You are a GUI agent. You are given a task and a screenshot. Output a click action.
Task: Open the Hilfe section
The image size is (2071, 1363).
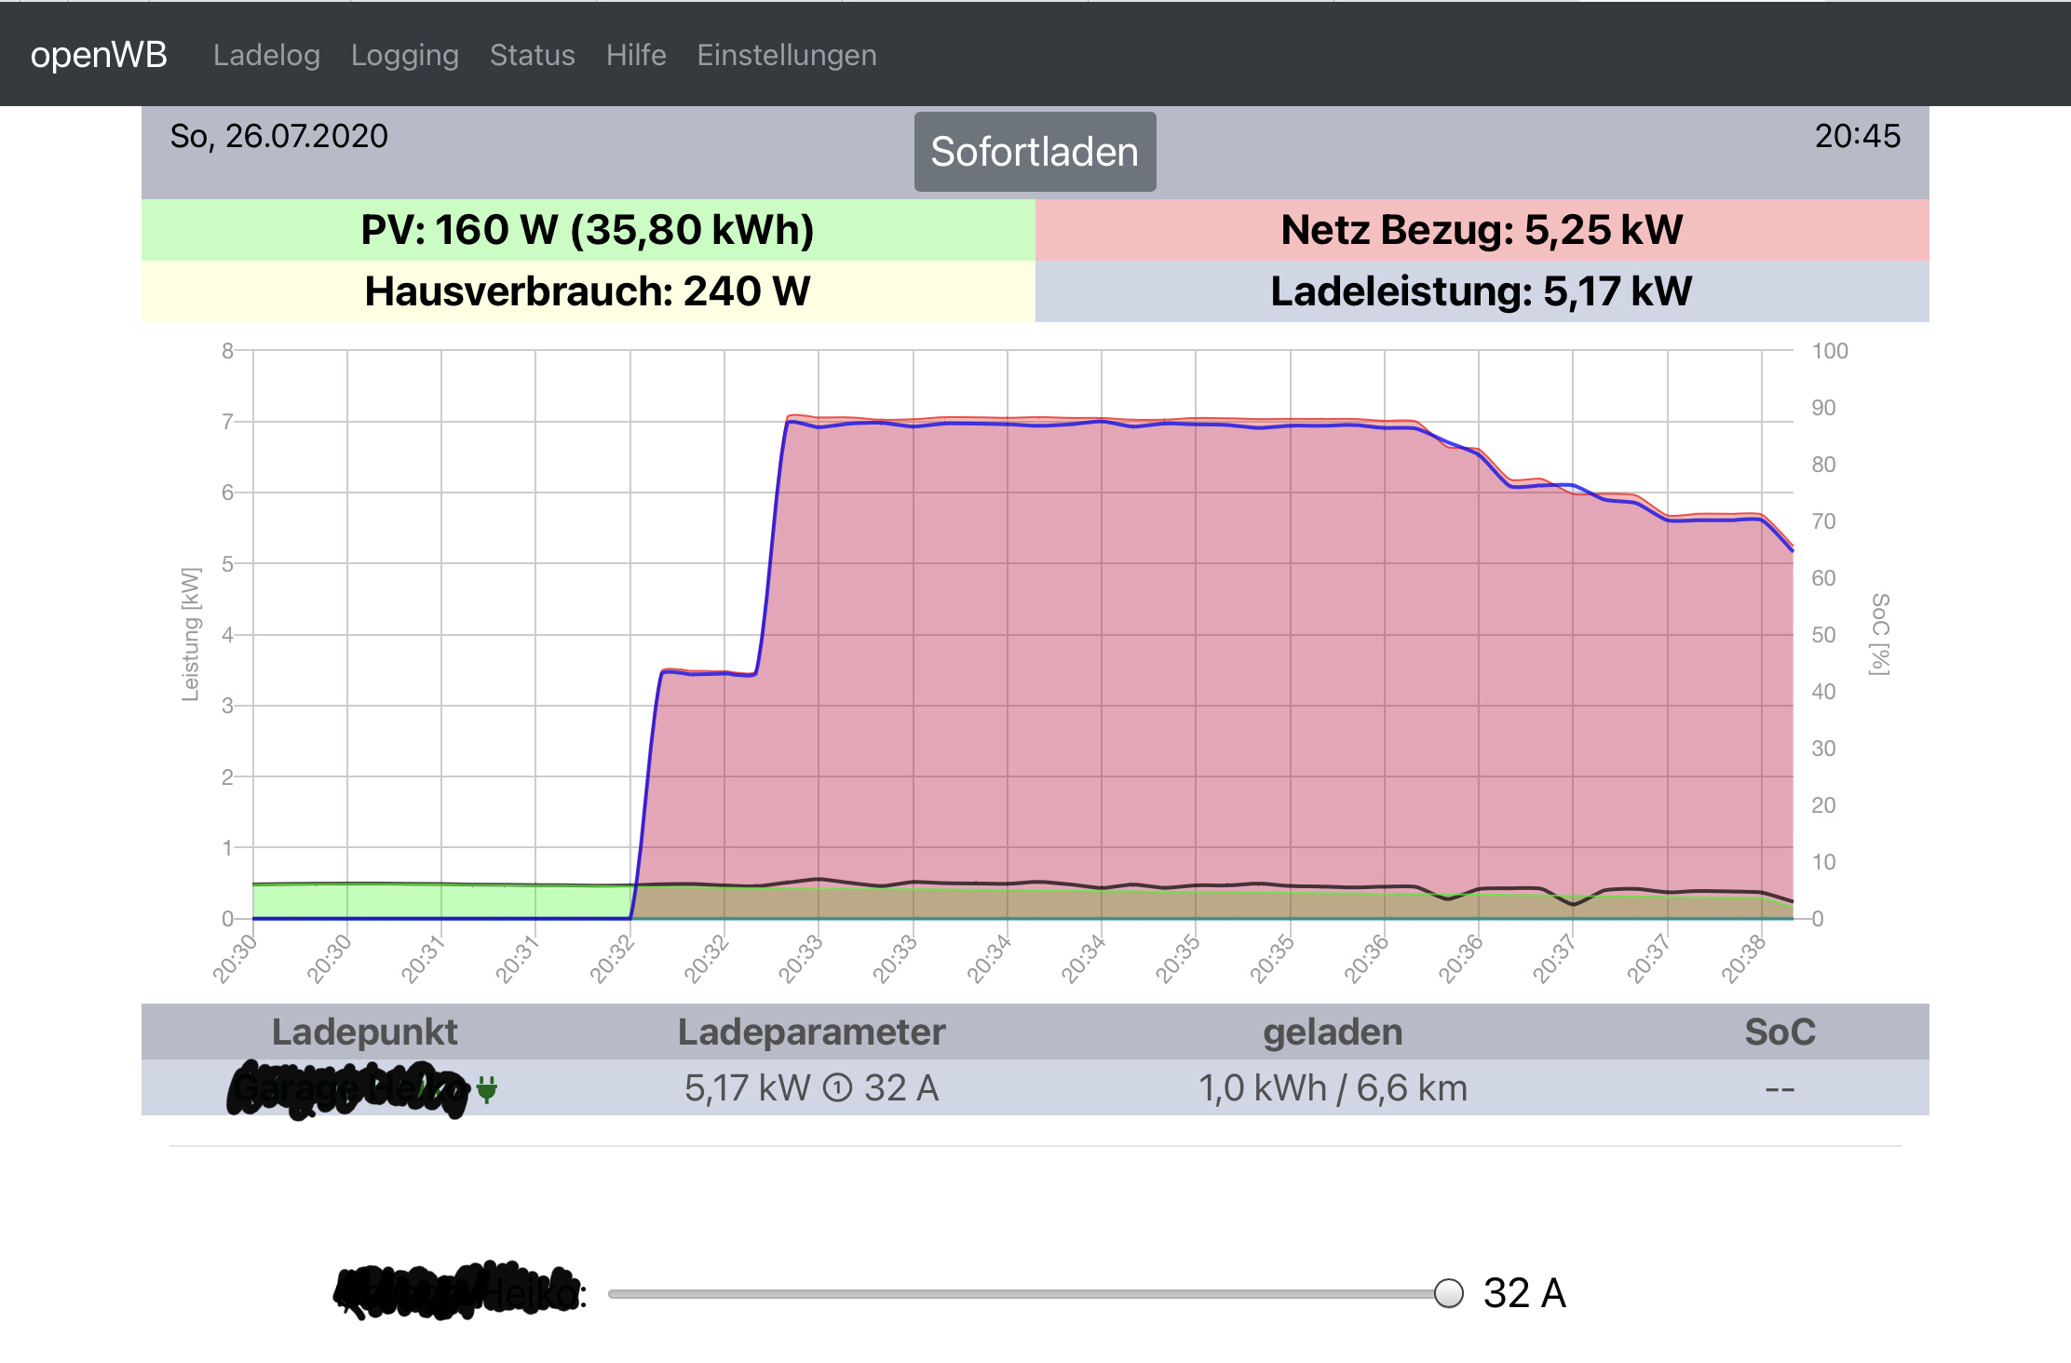(636, 55)
